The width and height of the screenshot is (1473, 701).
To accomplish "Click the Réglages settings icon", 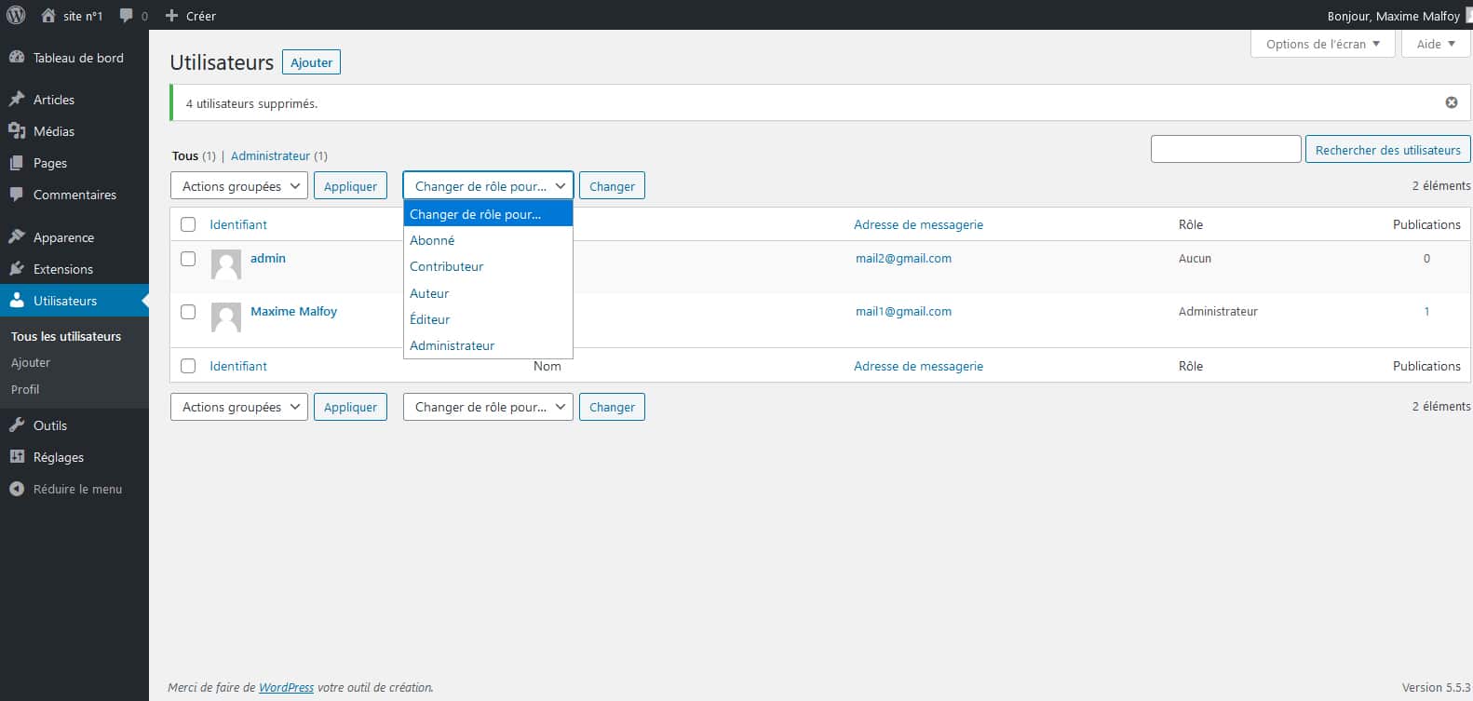I will [x=17, y=457].
